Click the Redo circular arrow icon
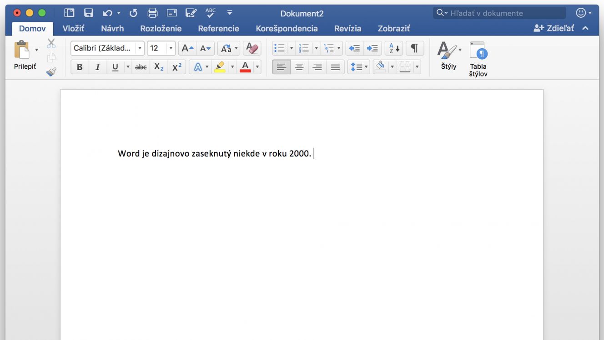This screenshot has width=604, height=340. 134,13
